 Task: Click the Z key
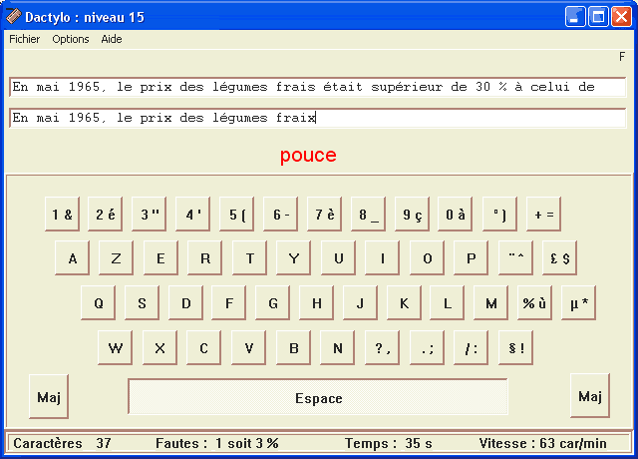coord(117,258)
